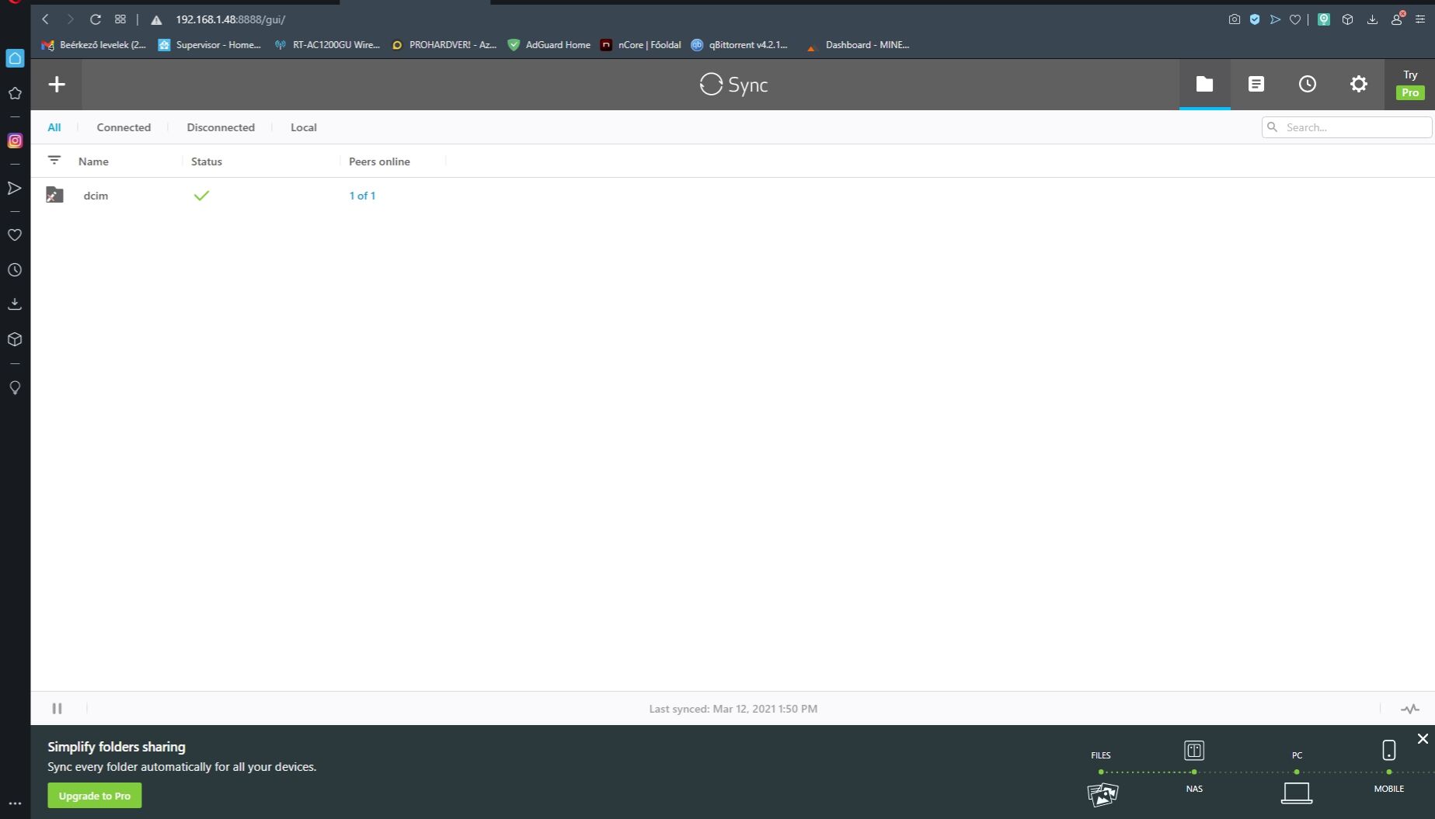Open ad blocker shield icon
This screenshot has height=819, width=1435.
click(1255, 19)
